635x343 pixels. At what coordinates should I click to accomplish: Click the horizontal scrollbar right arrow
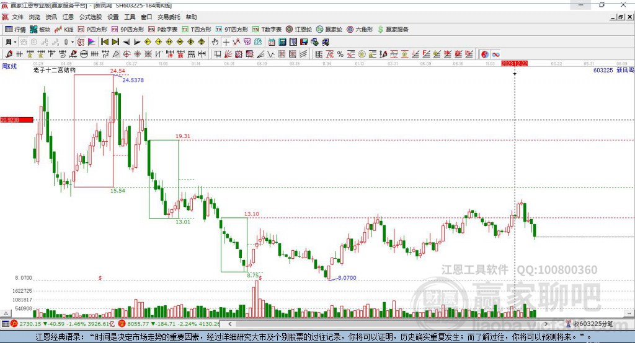546,324
